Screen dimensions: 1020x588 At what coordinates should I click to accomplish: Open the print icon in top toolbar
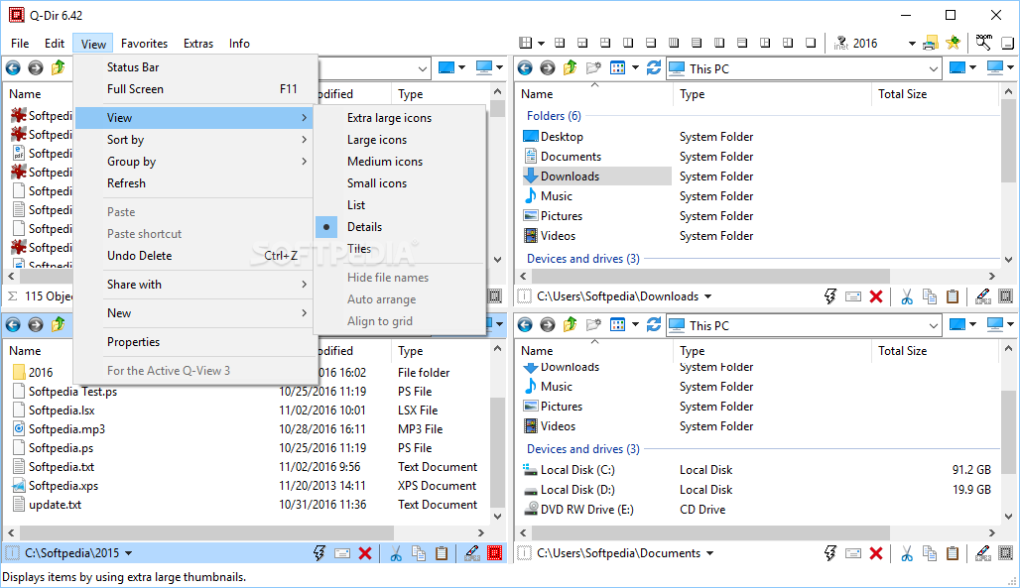pyautogui.click(x=931, y=43)
